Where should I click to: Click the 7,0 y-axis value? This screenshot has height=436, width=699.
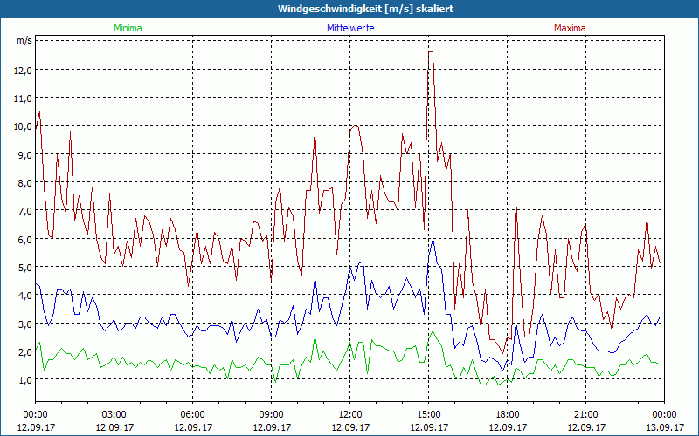(x=25, y=211)
